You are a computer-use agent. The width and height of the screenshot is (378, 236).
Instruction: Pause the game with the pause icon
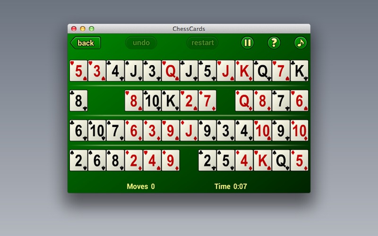tap(247, 43)
